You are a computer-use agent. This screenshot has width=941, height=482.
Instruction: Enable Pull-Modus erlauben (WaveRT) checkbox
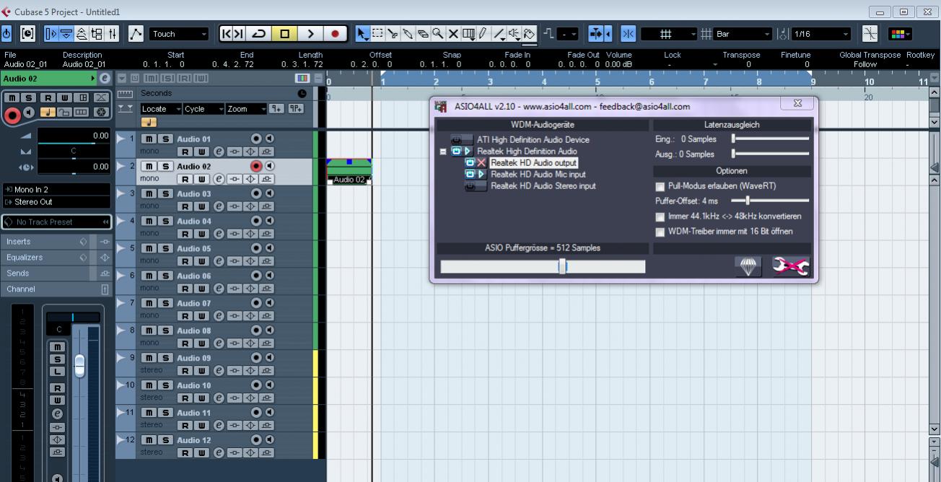(660, 186)
